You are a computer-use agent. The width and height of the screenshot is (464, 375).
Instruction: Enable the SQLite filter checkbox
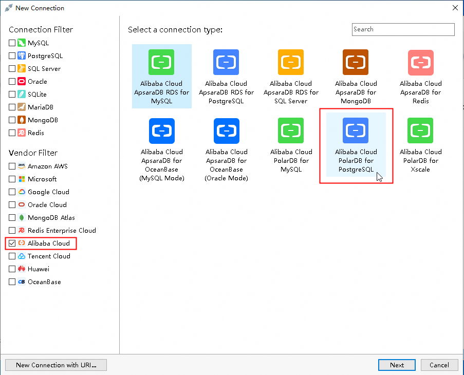pyautogui.click(x=12, y=95)
